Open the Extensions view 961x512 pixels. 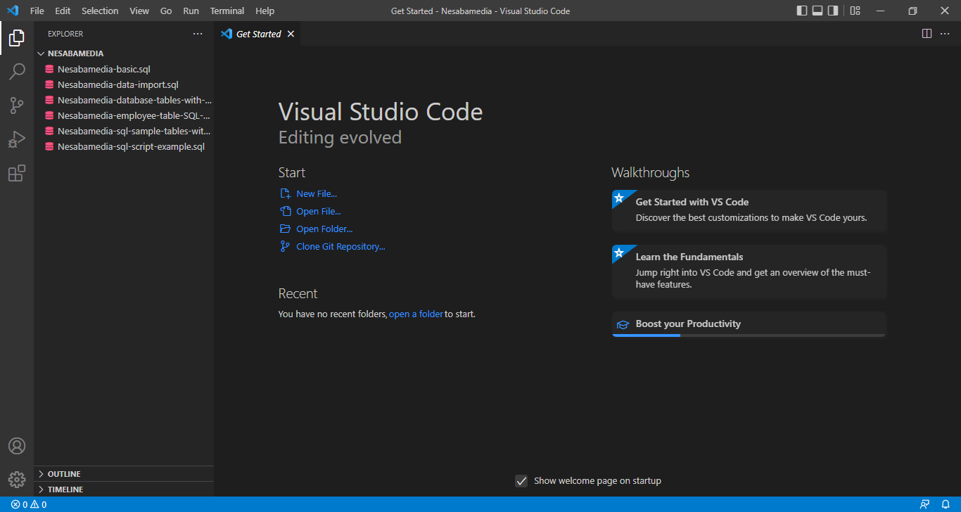(17, 173)
